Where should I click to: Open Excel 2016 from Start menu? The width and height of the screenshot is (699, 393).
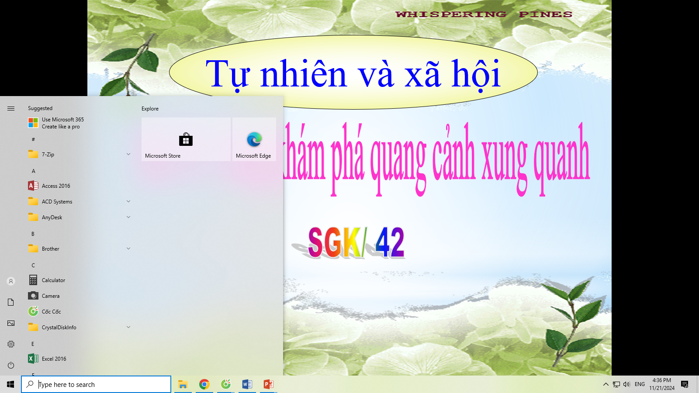54,359
